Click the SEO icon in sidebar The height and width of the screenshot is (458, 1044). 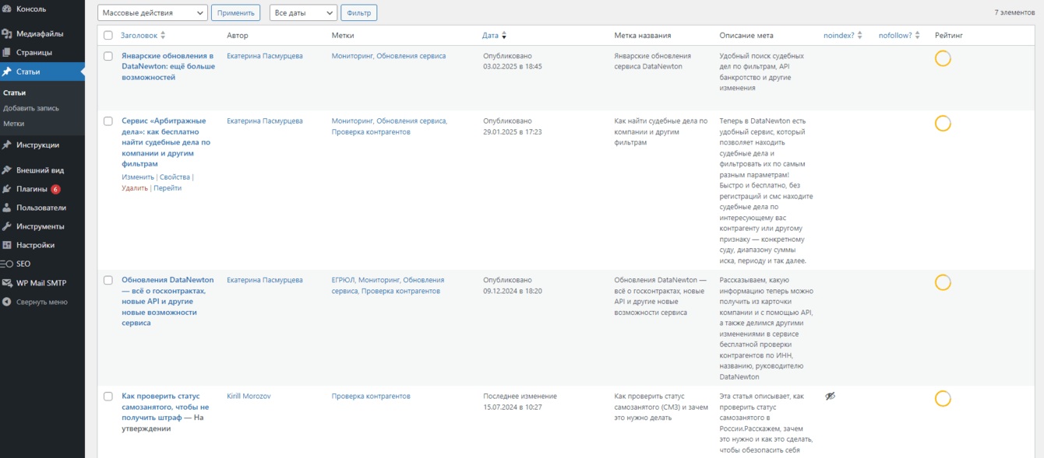coord(7,264)
